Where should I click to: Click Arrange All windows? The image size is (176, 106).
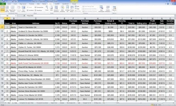click(67, 9)
